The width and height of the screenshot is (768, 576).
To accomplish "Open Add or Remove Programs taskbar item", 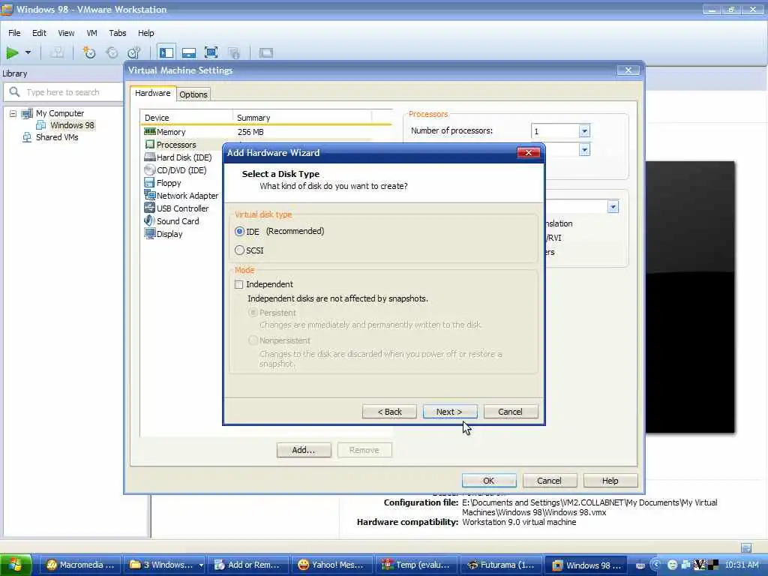I will (247, 565).
